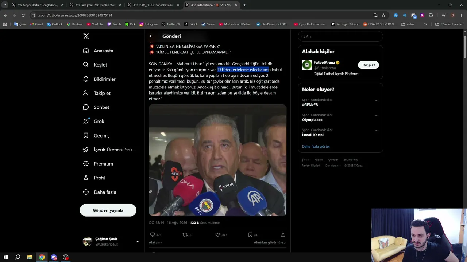Click the page vertical scrollbar
The width and height of the screenshot is (467, 262).
point(465,47)
